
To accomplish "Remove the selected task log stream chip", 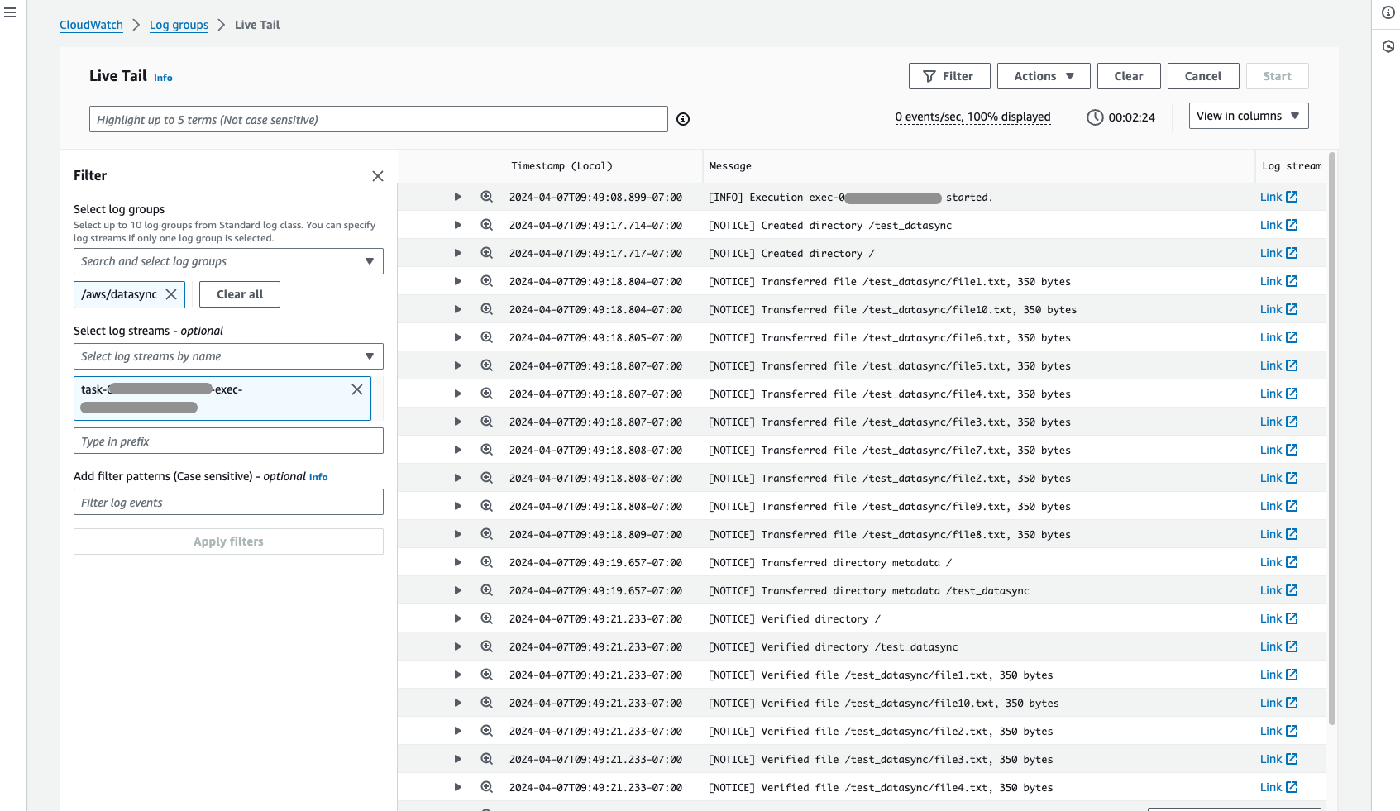I will (x=357, y=389).
